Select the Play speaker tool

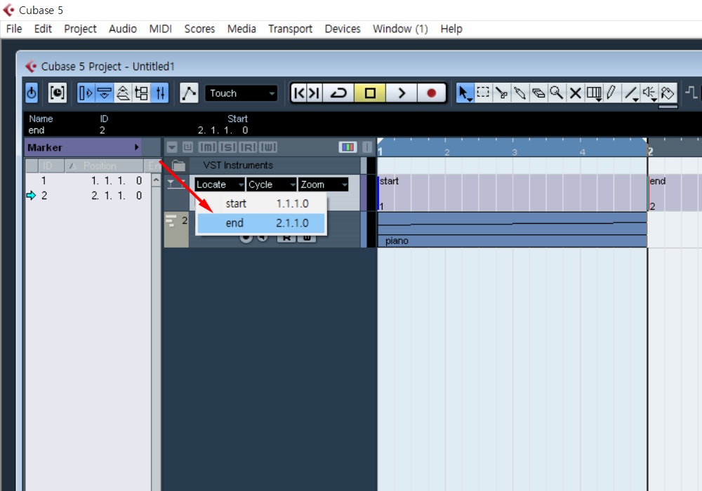[x=649, y=93]
